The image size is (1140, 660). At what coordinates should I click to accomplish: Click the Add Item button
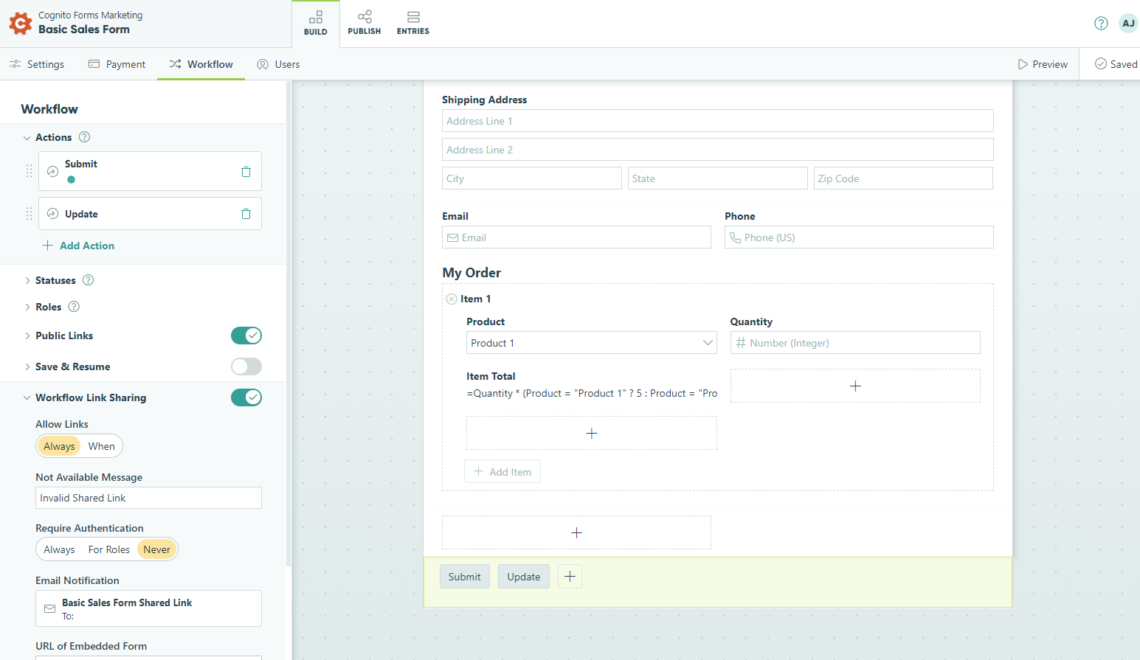pyautogui.click(x=502, y=472)
